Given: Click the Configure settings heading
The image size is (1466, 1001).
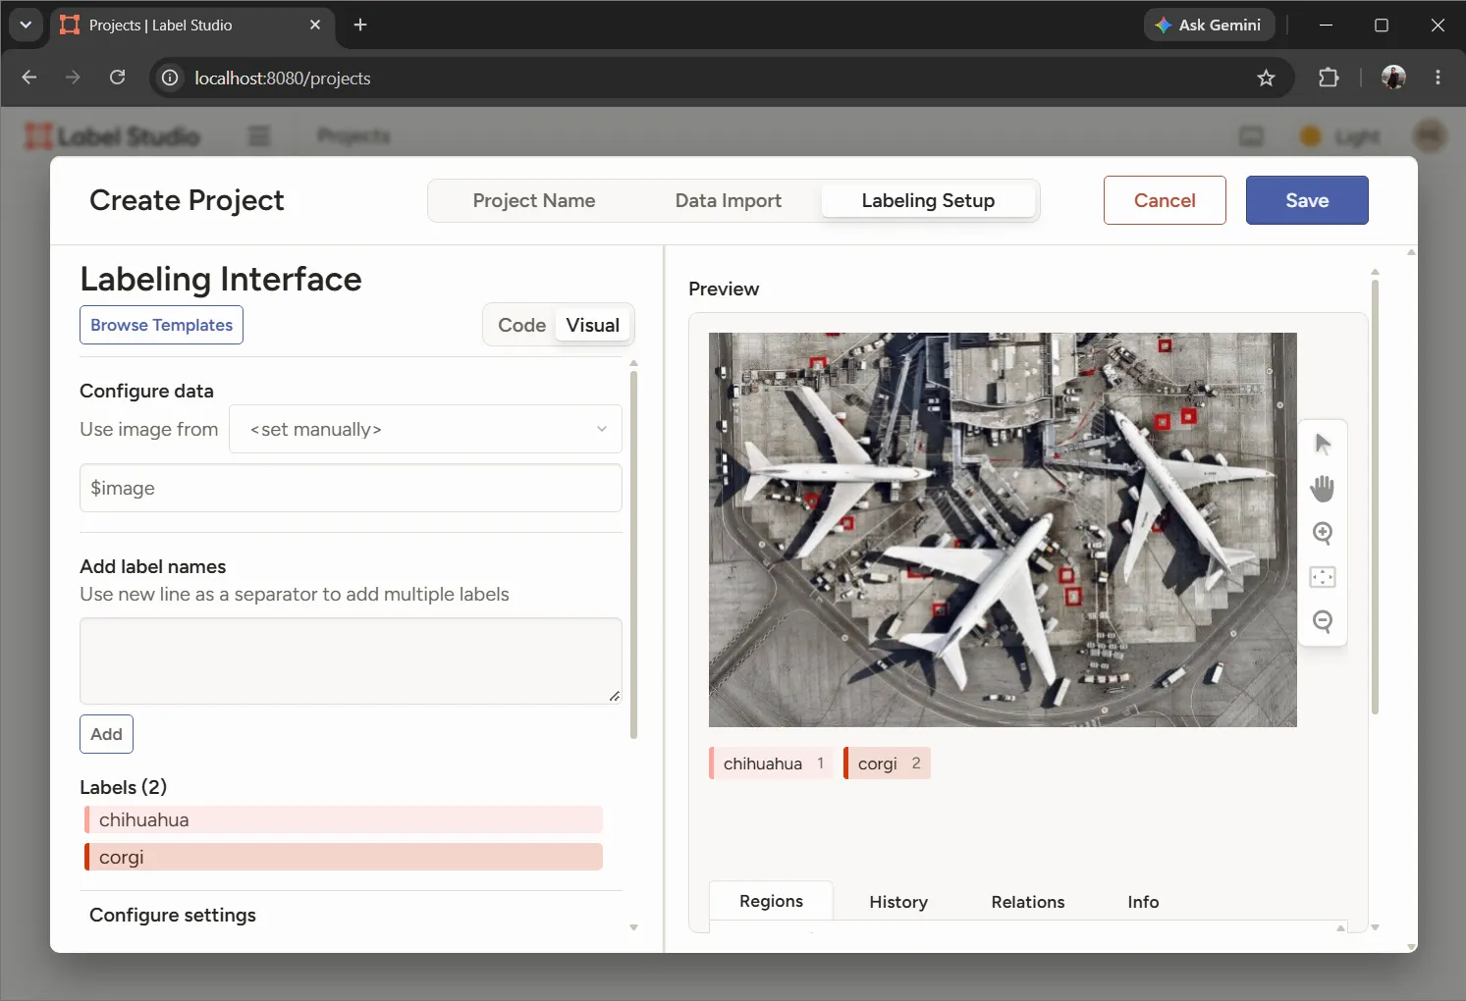Looking at the screenshot, I should click(x=173, y=915).
